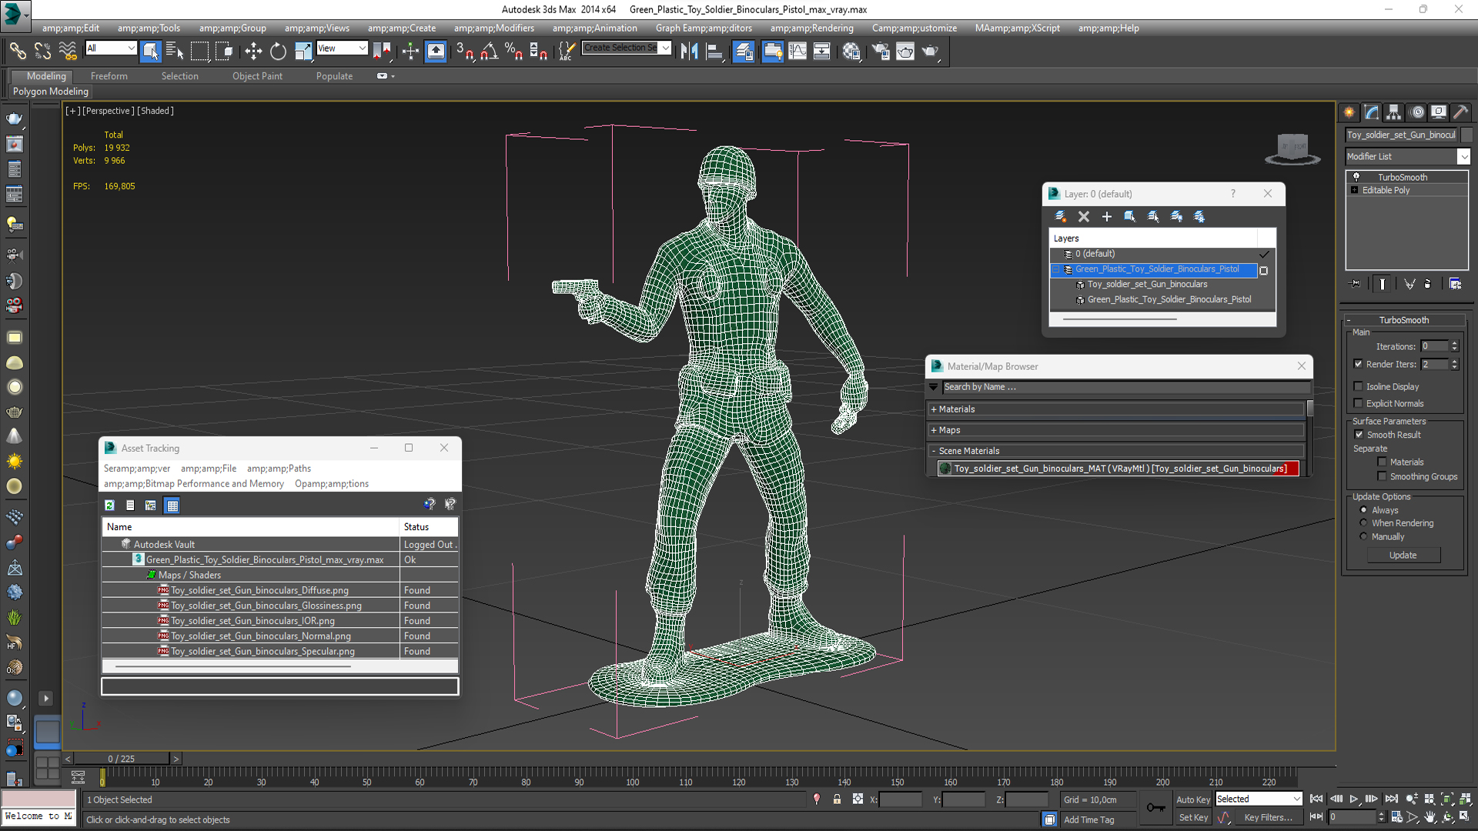Enable Separate by Smoothing Groups checkbox

coord(1382,476)
